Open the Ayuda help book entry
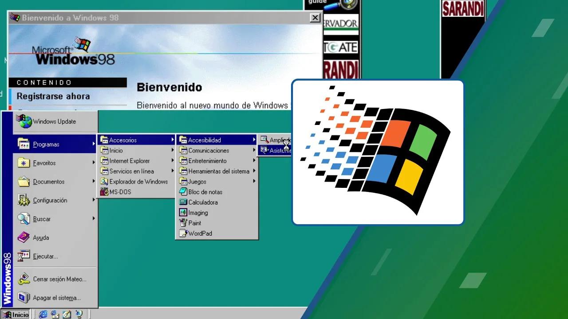 point(55,237)
